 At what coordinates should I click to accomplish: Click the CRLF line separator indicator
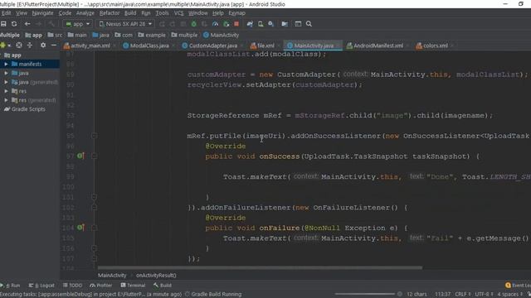coord(463,295)
